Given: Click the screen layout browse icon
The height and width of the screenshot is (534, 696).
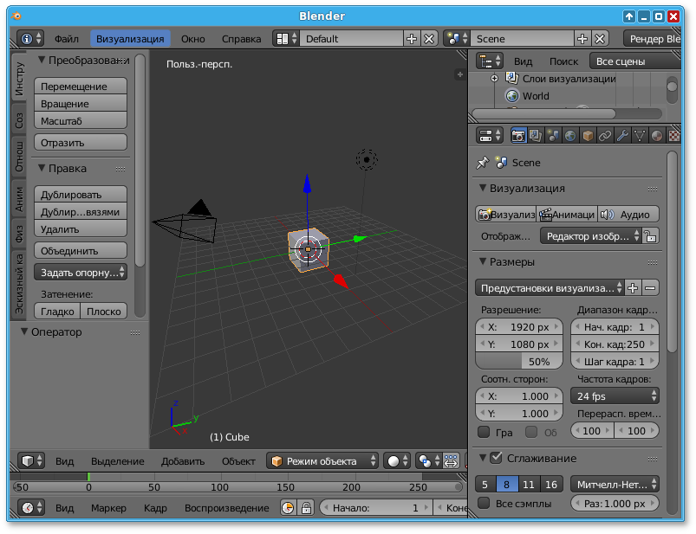Looking at the screenshot, I should coord(286,39).
